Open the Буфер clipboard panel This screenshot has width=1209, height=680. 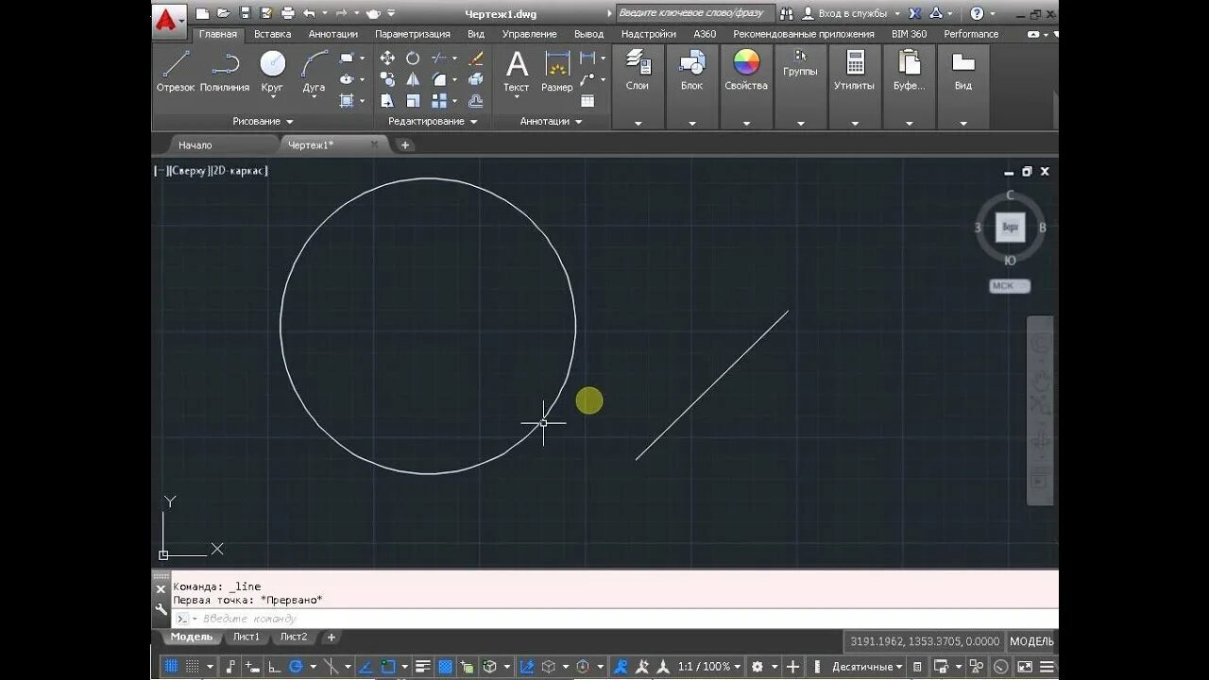coord(909,70)
